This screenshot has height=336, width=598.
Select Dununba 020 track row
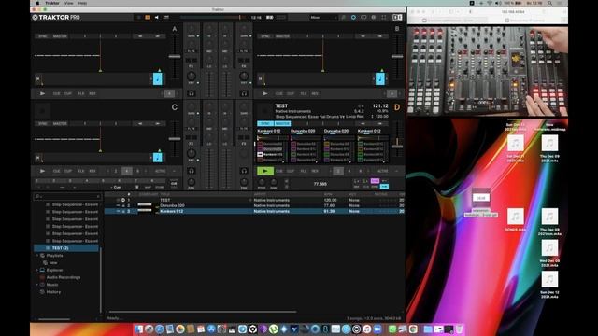click(x=254, y=205)
